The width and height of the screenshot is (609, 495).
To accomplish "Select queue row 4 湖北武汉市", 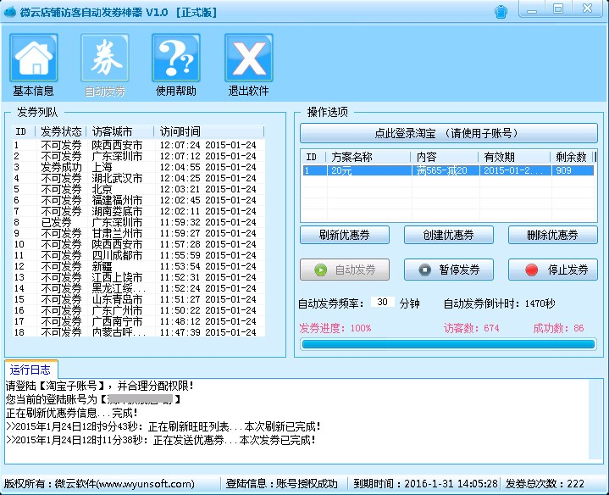I will point(139,178).
